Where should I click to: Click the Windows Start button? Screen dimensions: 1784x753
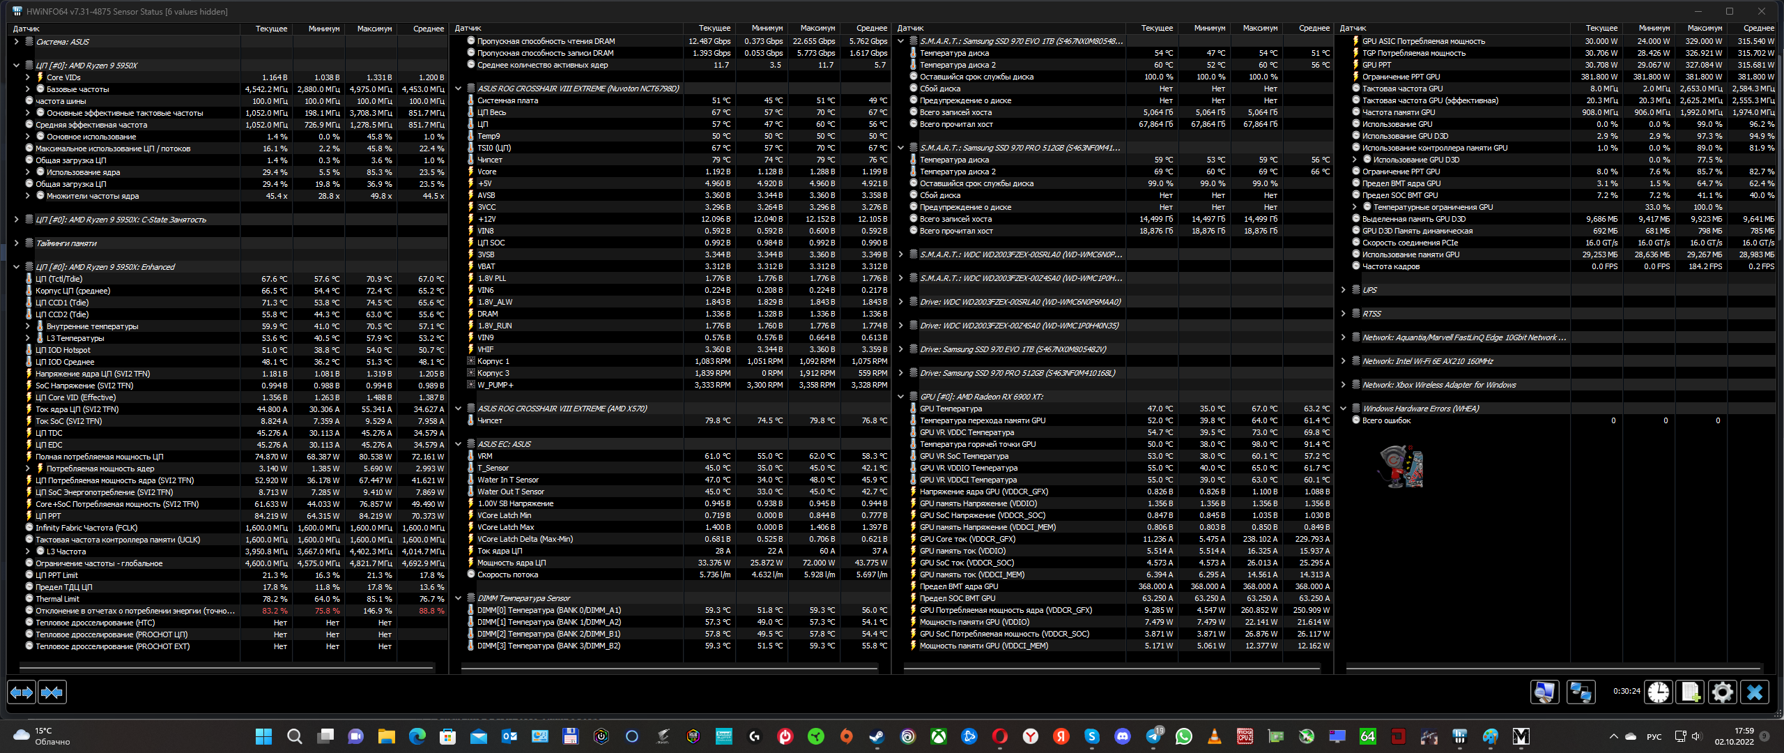tap(263, 736)
